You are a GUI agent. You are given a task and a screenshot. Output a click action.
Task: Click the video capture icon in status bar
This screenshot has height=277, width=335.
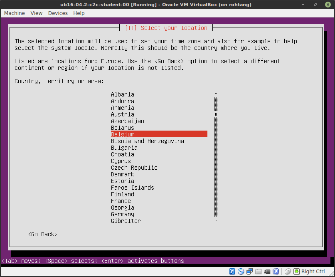coord(267,271)
